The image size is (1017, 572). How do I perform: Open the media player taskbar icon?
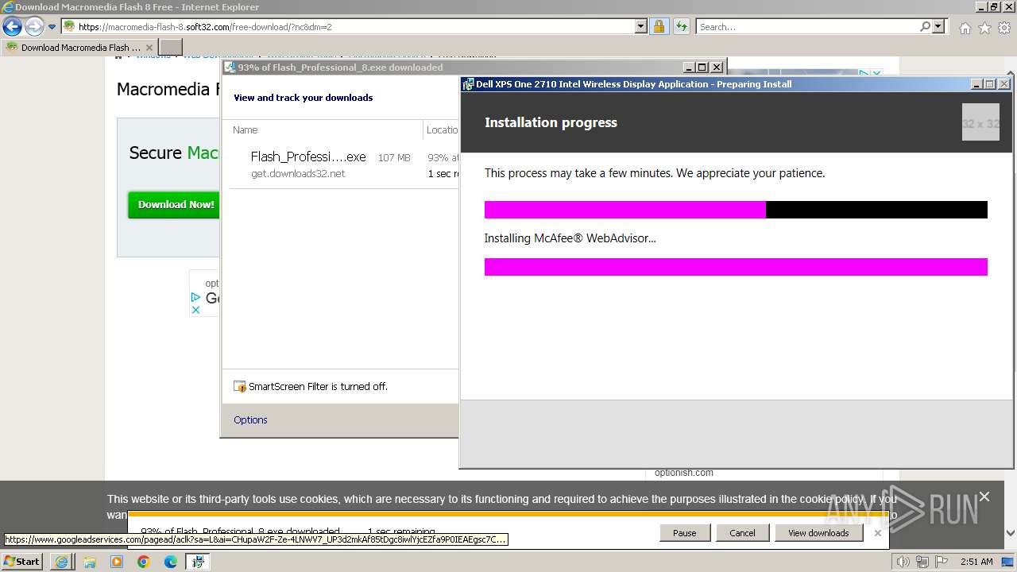click(x=117, y=562)
